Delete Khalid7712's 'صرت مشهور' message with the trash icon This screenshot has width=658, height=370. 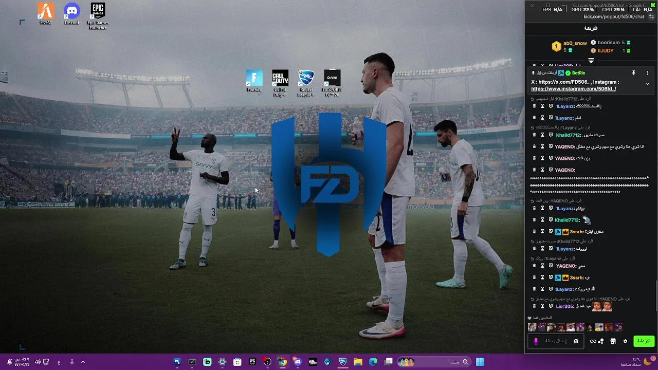[x=534, y=135]
